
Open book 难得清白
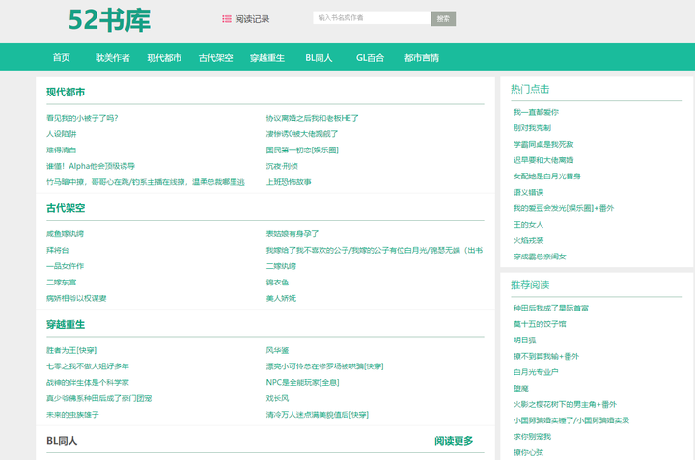(61, 150)
